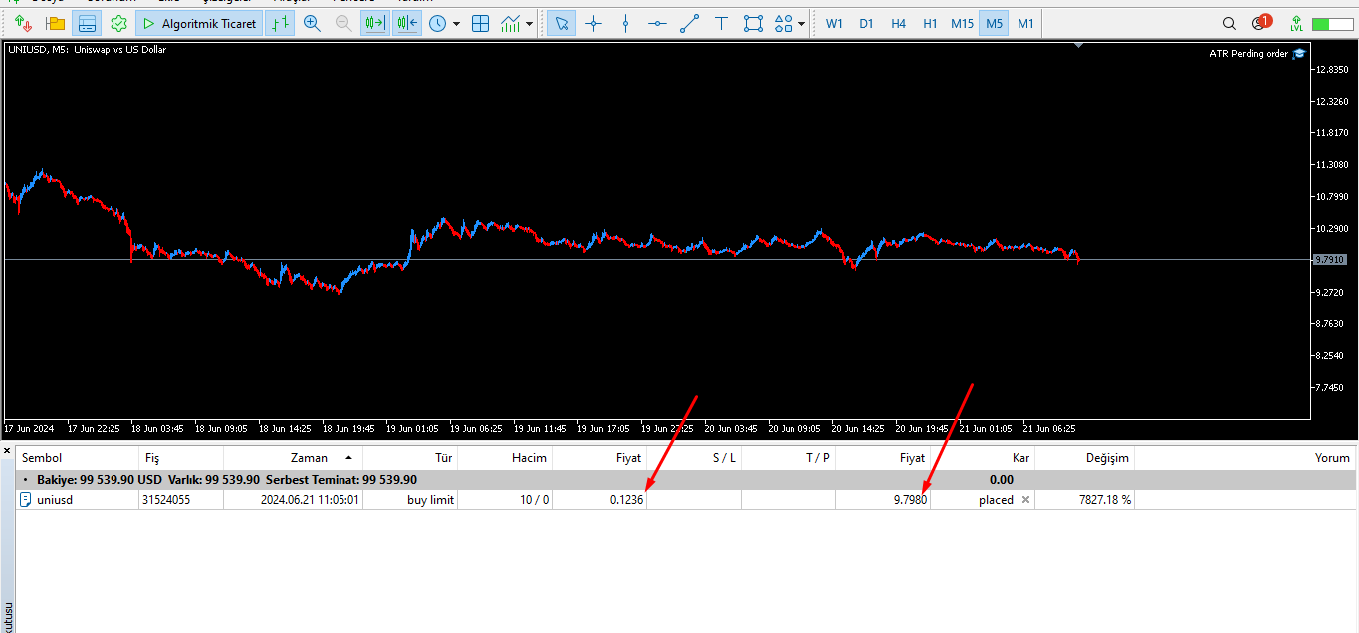
Task: Click the 7827.18 % change value
Action: (x=1105, y=500)
